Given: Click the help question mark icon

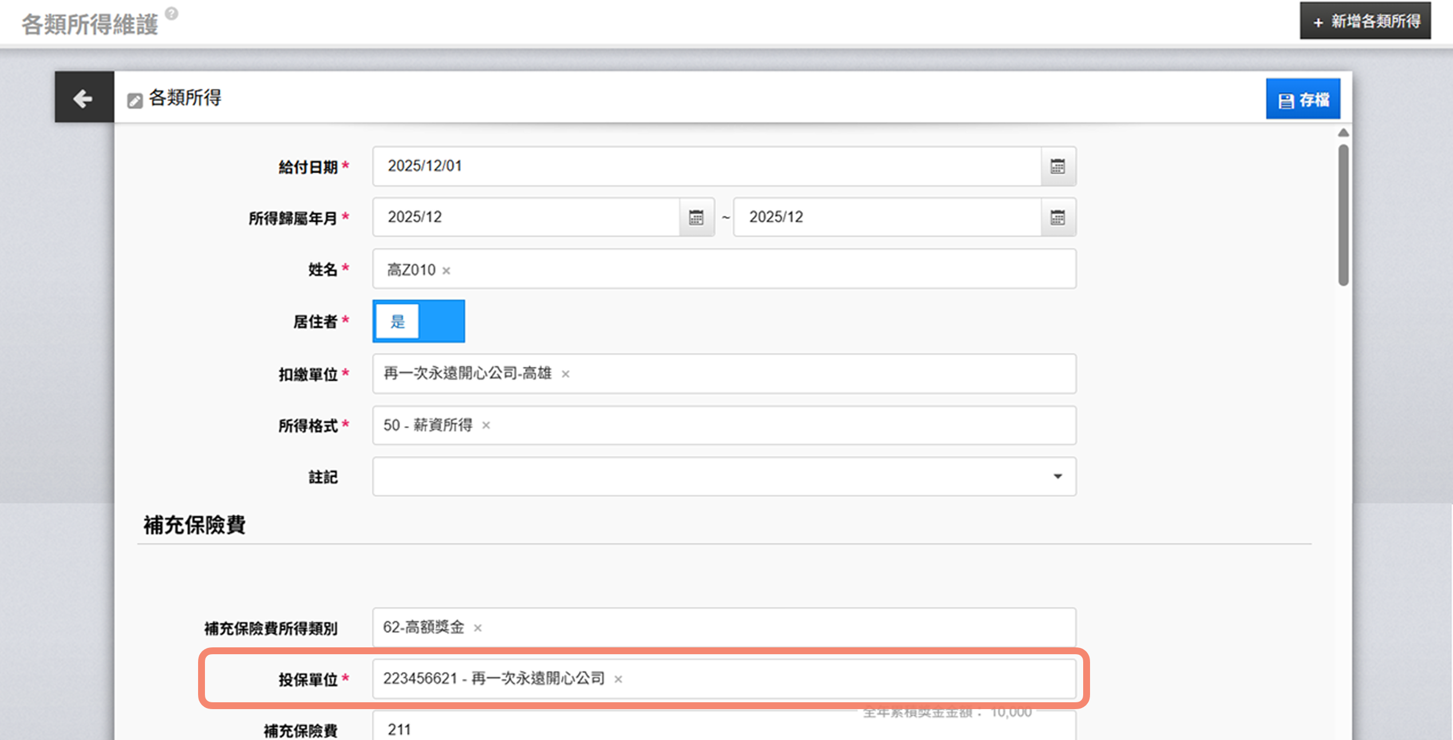Looking at the screenshot, I should pos(171,13).
